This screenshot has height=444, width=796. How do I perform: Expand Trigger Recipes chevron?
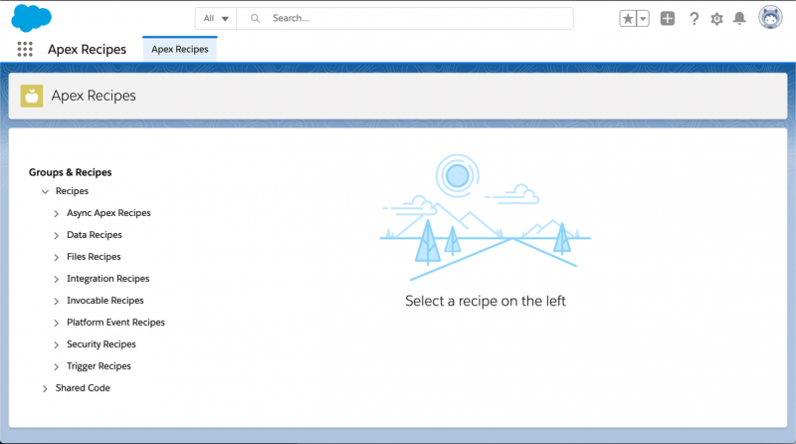tap(57, 366)
